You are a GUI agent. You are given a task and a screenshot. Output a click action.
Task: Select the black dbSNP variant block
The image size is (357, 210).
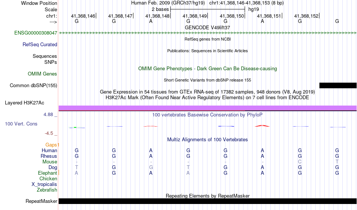[x=338, y=85]
